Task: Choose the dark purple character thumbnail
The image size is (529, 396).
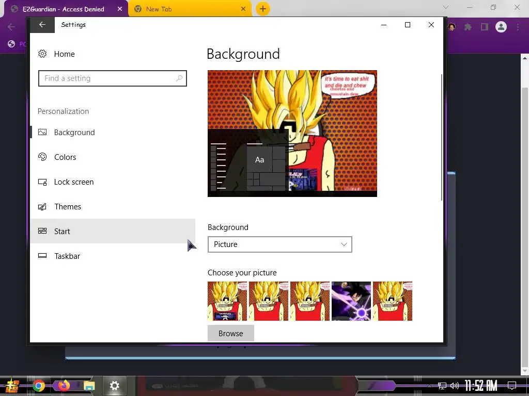Action: [351, 301]
